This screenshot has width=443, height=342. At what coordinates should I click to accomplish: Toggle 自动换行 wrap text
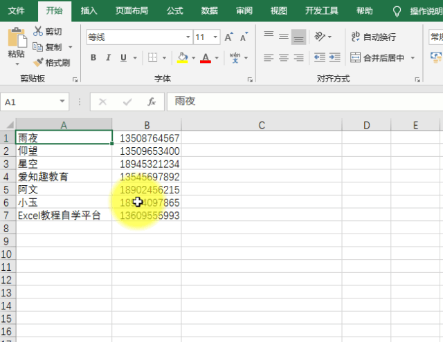pyautogui.click(x=373, y=37)
